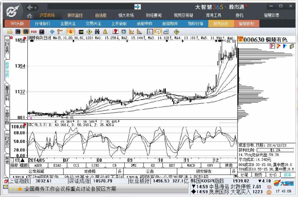Click the blue four-arrow move icon

click(x=52, y=32)
